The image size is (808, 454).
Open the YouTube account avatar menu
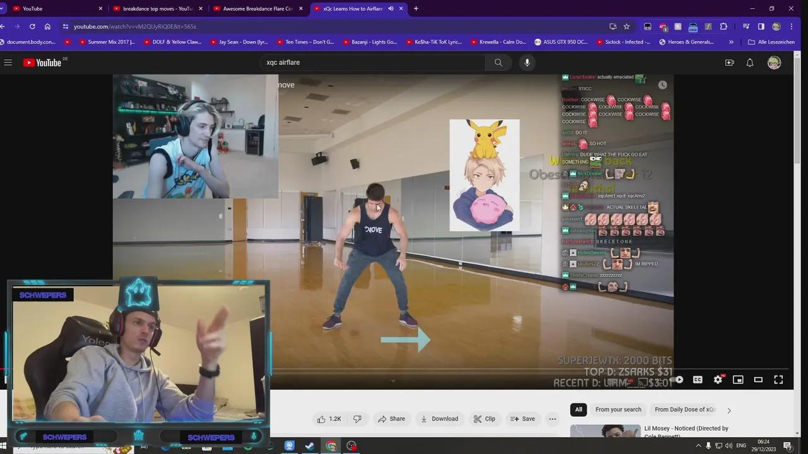pyautogui.click(x=775, y=62)
